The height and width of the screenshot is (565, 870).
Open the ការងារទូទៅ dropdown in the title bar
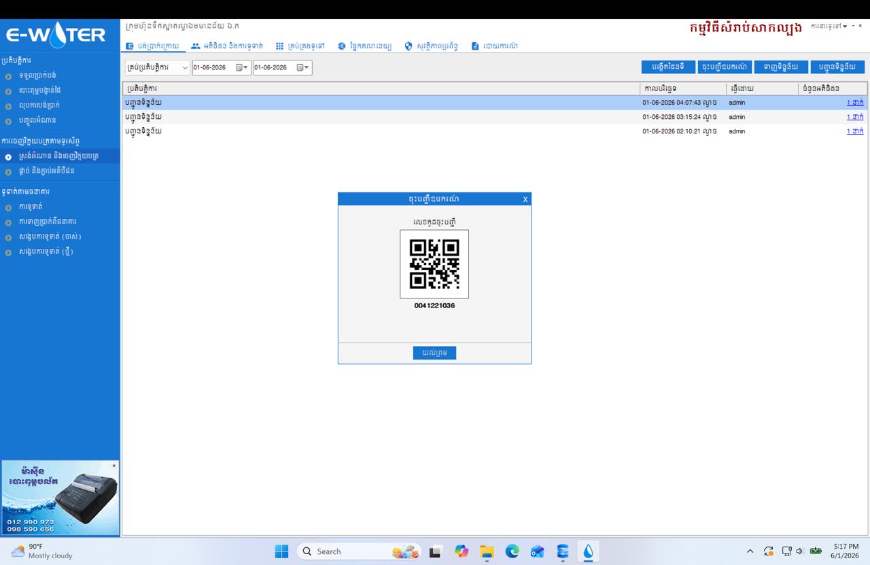coord(829,26)
